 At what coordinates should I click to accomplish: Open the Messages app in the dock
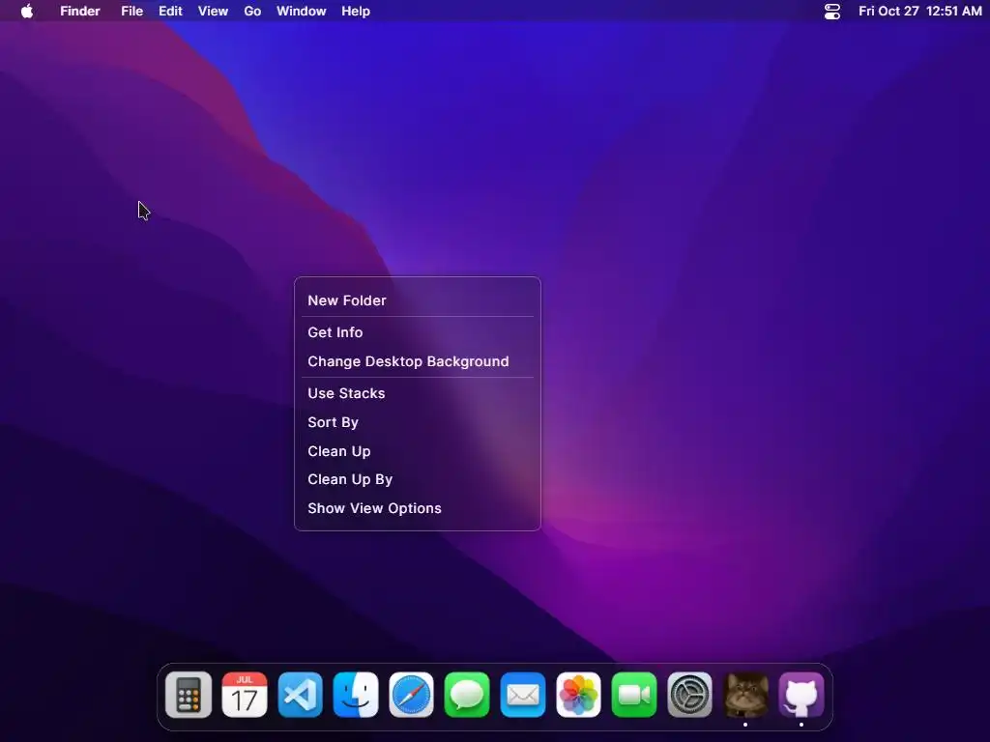pos(467,695)
